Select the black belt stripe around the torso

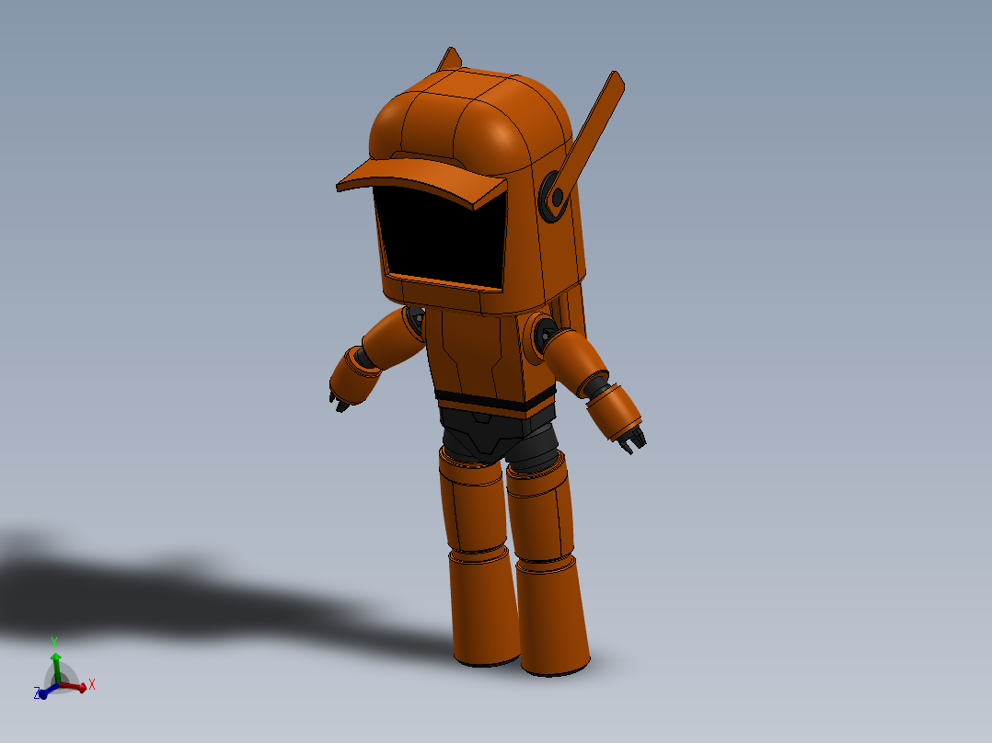click(495, 400)
